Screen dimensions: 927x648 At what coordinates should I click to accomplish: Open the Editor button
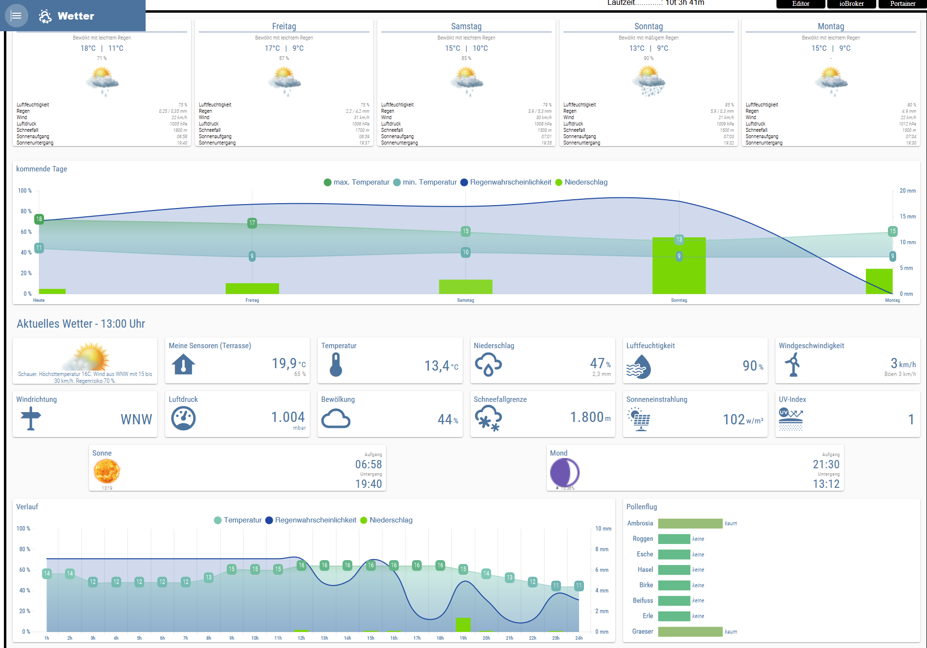[800, 4]
